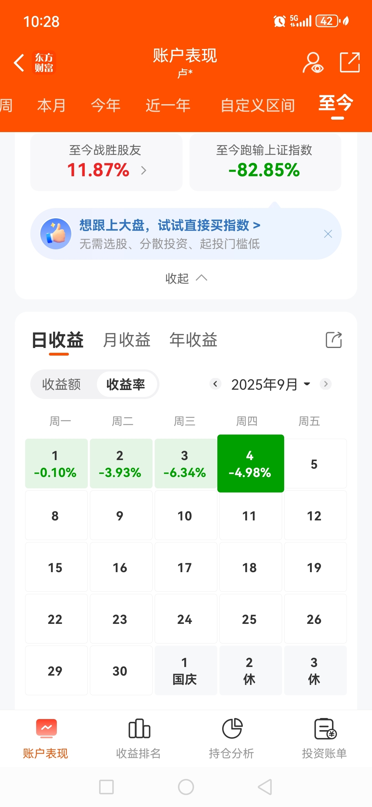Image resolution: width=372 pixels, height=807 pixels.
Task: Expand 至今战胜股友 details arrow
Action: click(144, 170)
